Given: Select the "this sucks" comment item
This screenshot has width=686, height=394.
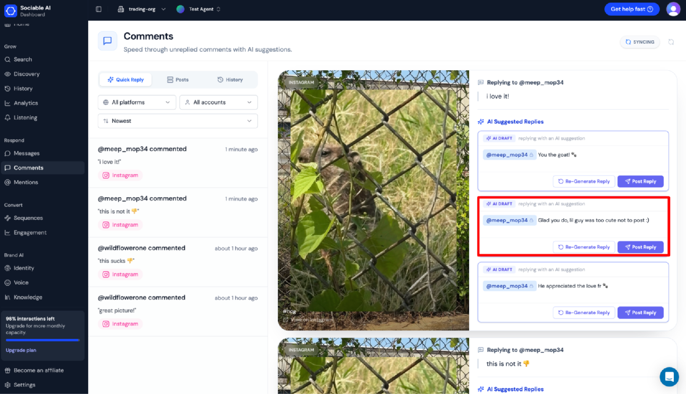Looking at the screenshot, I should coord(178,262).
